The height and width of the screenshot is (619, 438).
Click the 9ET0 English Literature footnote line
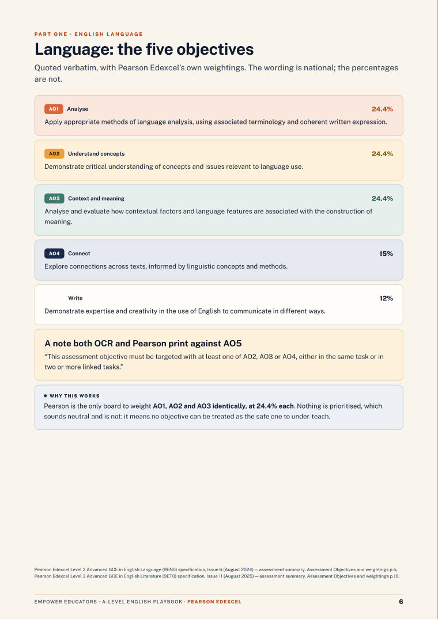click(217, 576)
